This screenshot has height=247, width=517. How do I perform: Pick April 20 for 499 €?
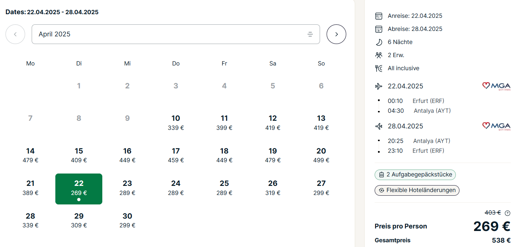point(321,155)
